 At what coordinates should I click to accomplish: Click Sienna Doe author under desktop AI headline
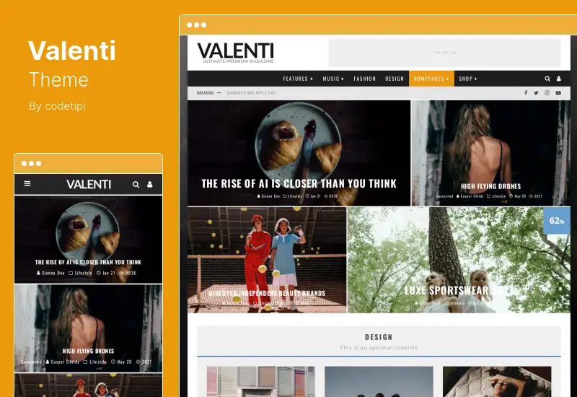click(268, 196)
